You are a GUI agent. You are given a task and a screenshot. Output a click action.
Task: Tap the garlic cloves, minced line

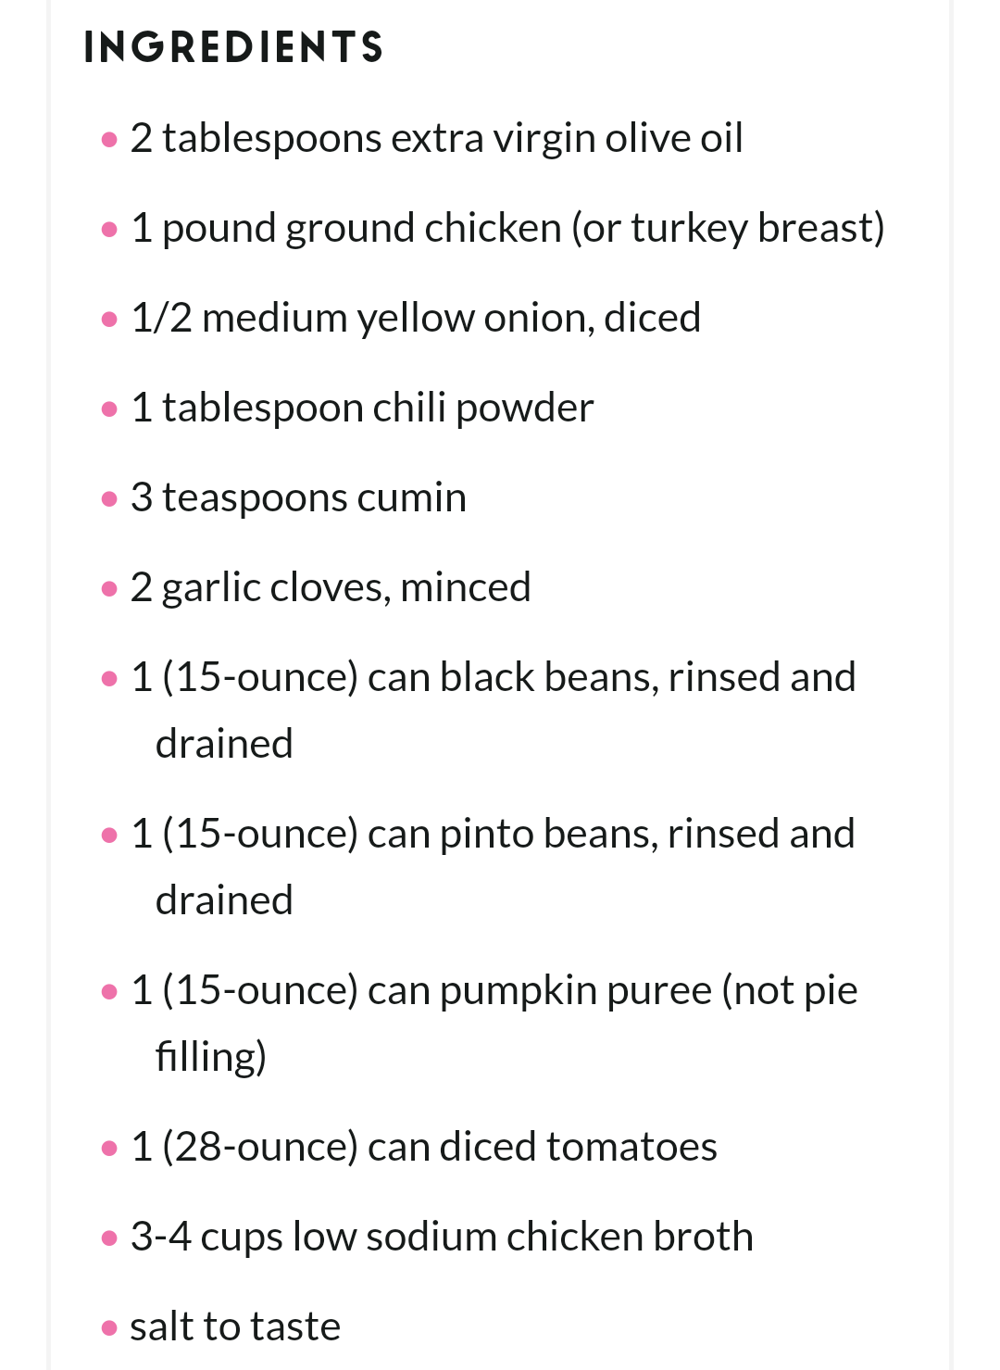pos(331,587)
